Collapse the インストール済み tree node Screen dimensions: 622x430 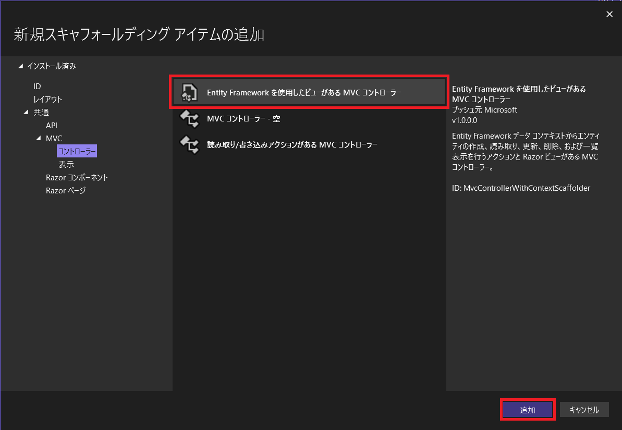[21, 66]
